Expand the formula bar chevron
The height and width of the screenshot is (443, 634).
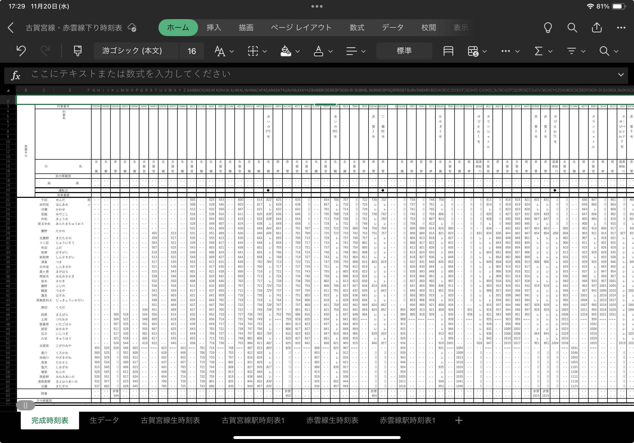click(x=621, y=75)
